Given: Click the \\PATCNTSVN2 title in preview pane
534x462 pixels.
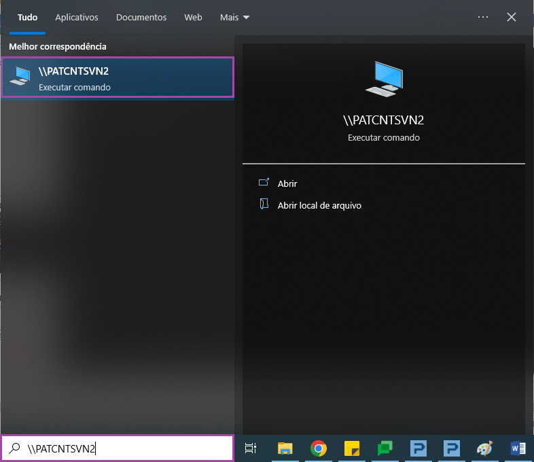Looking at the screenshot, I should click(x=383, y=120).
